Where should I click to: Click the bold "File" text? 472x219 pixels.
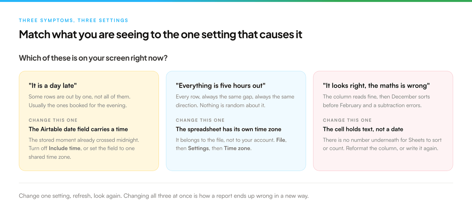pyautogui.click(x=281, y=140)
